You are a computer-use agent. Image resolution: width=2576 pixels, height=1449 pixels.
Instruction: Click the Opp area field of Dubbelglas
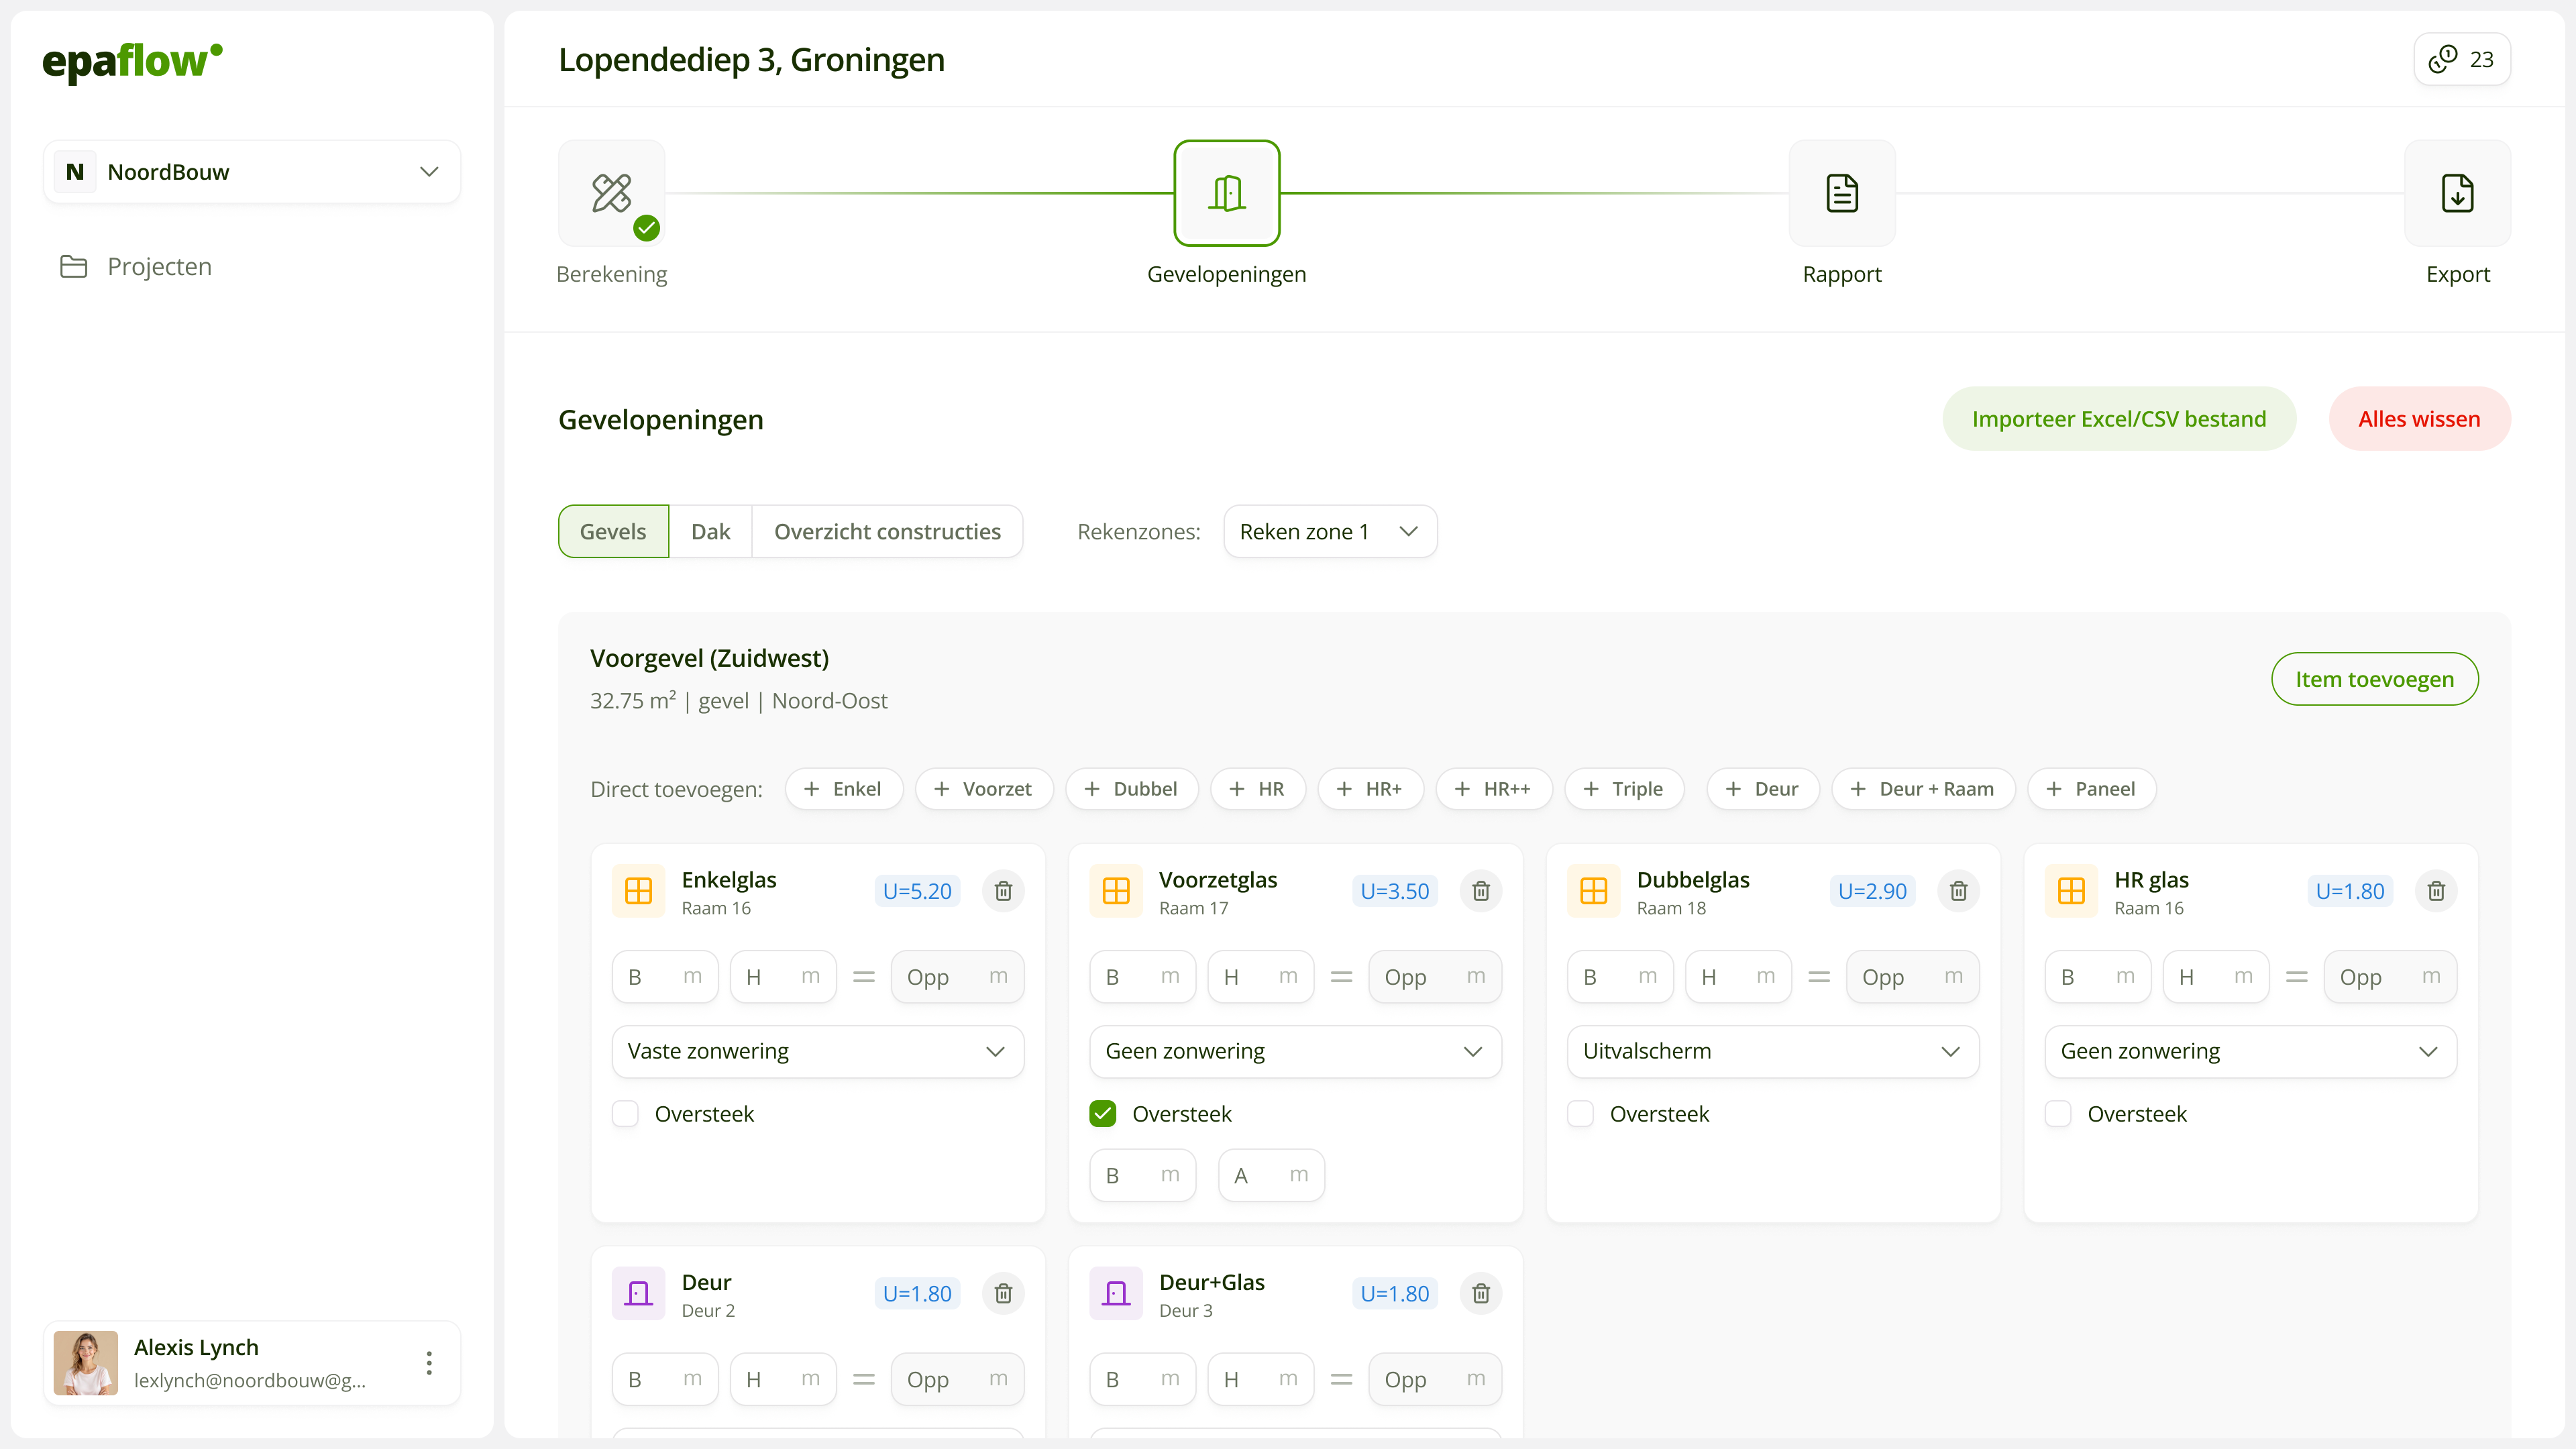pos(1912,976)
